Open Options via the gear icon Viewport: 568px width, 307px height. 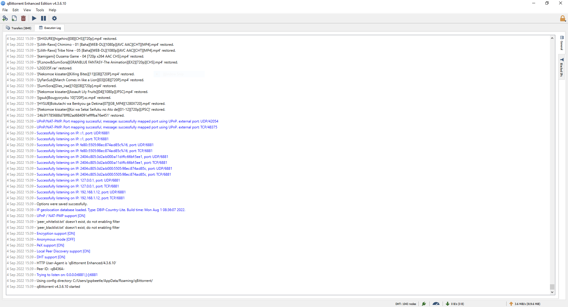[x=54, y=18]
